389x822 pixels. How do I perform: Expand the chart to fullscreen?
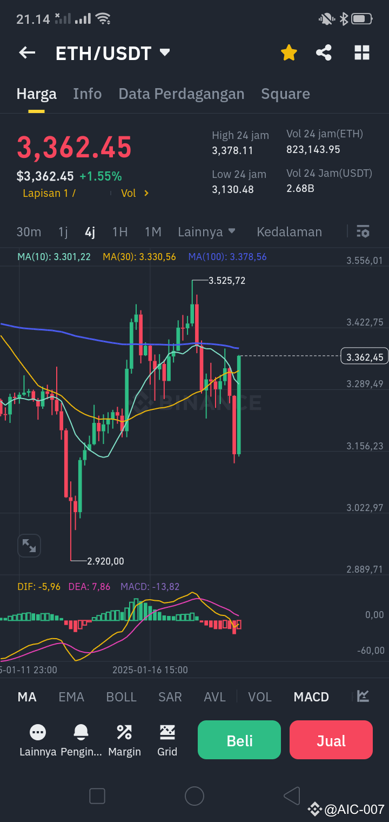(29, 546)
